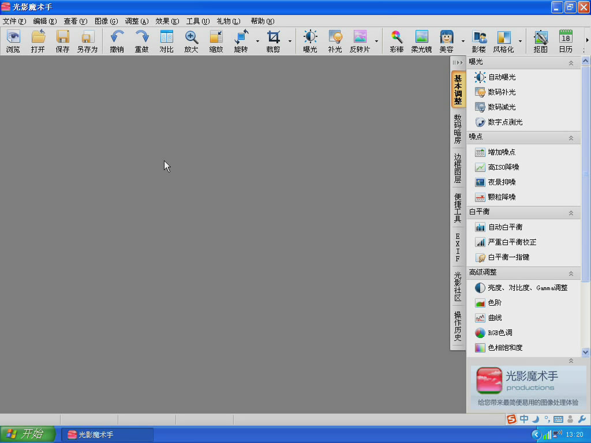Screen dimensions: 591x443
Task: Click 严重白平衡校正 in the panel
Action: point(505,242)
